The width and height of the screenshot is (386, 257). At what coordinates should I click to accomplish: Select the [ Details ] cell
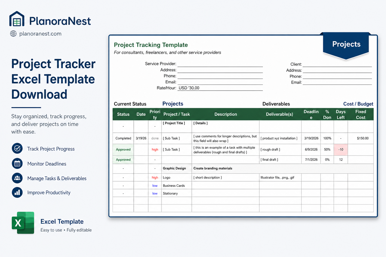[x=226, y=126]
